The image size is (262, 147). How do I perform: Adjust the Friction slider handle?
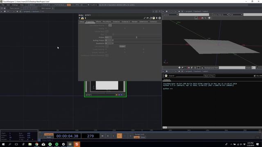coord(136,37)
